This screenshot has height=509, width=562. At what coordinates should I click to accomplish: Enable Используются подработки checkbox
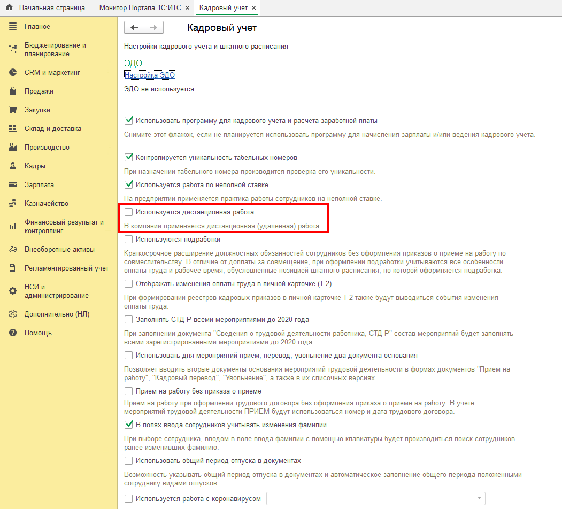(x=129, y=239)
